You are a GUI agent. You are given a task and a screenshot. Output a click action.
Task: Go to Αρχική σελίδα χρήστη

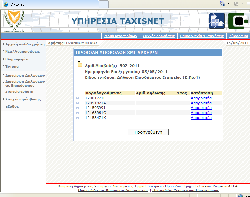point(25,44)
